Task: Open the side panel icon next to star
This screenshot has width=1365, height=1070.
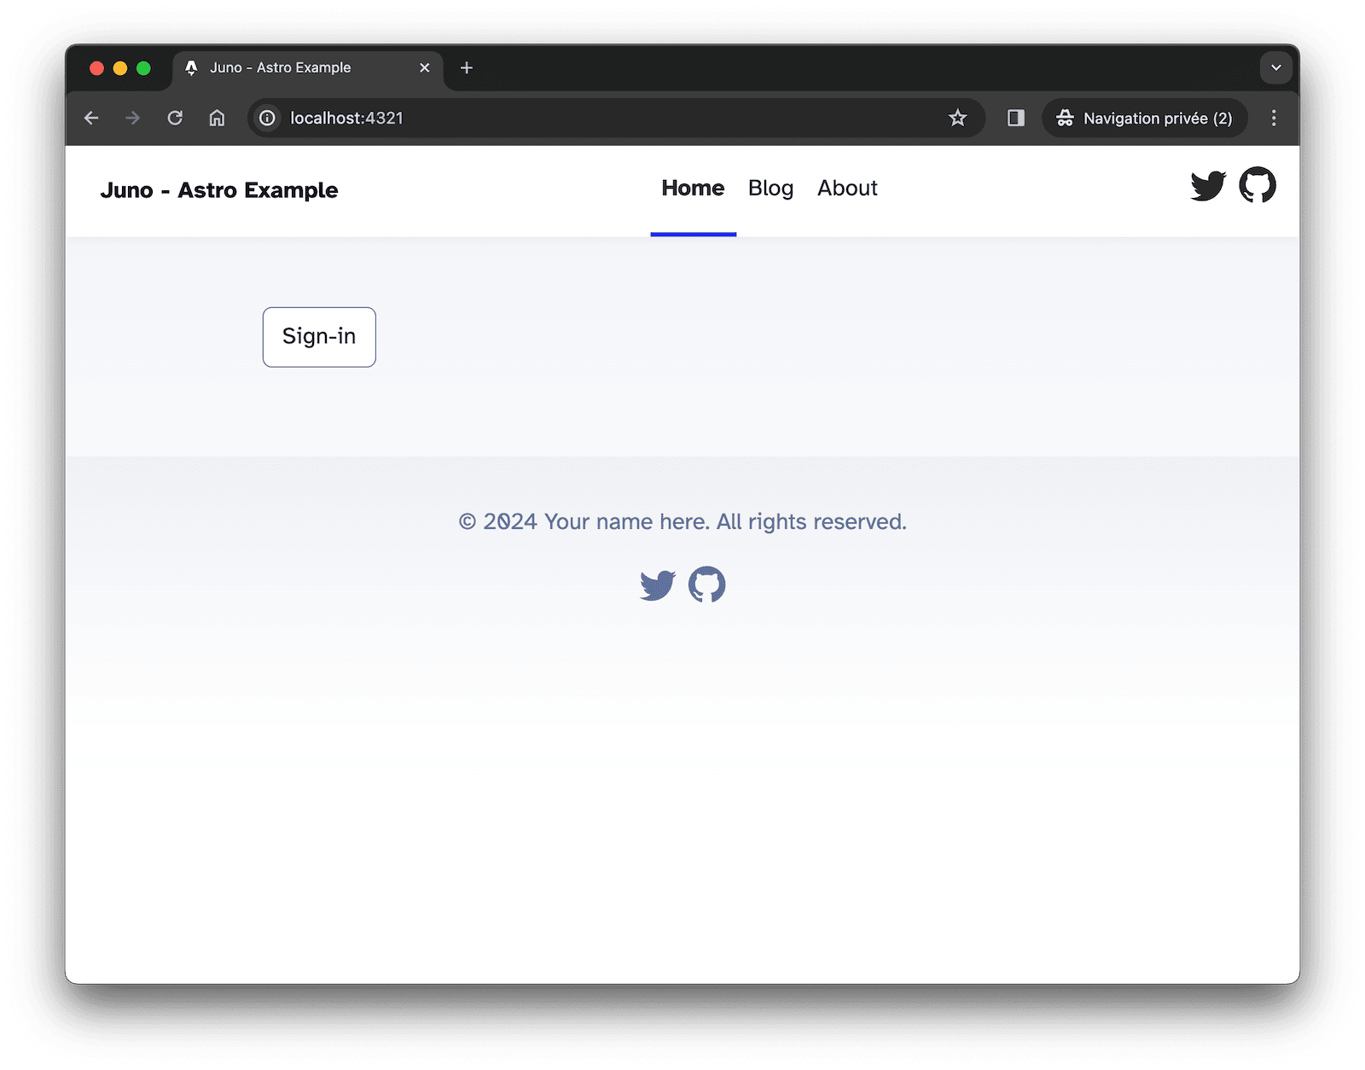Action: 1015,118
